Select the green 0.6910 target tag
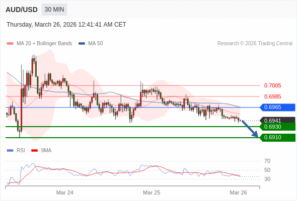Viewport: 297px width, 201px height. (x=277, y=138)
